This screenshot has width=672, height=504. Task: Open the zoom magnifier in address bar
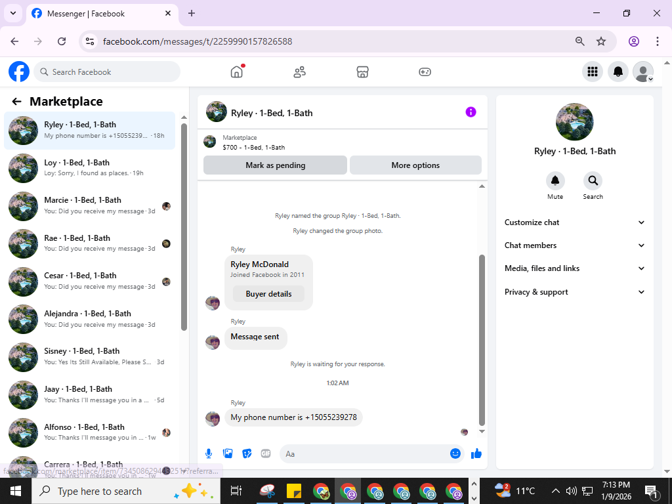pyautogui.click(x=579, y=41)
